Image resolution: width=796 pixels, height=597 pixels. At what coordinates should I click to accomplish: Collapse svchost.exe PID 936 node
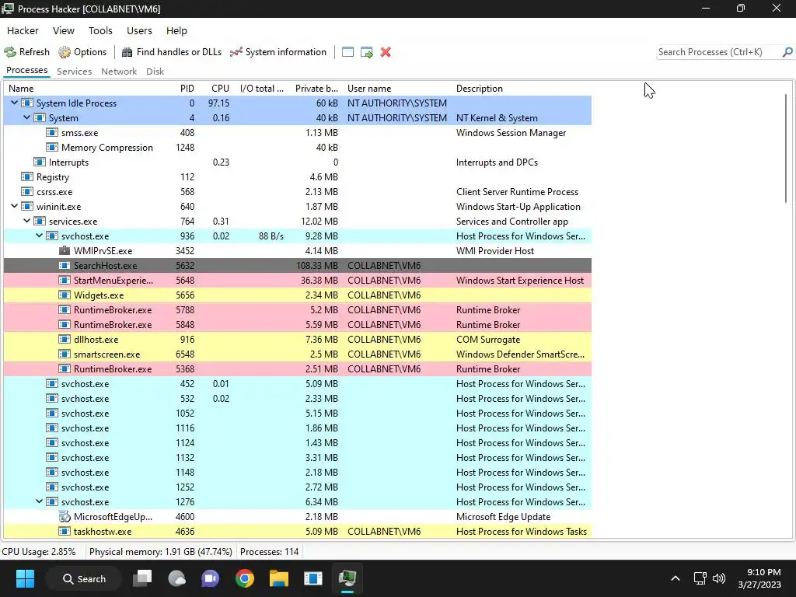(x=40, y=236)
